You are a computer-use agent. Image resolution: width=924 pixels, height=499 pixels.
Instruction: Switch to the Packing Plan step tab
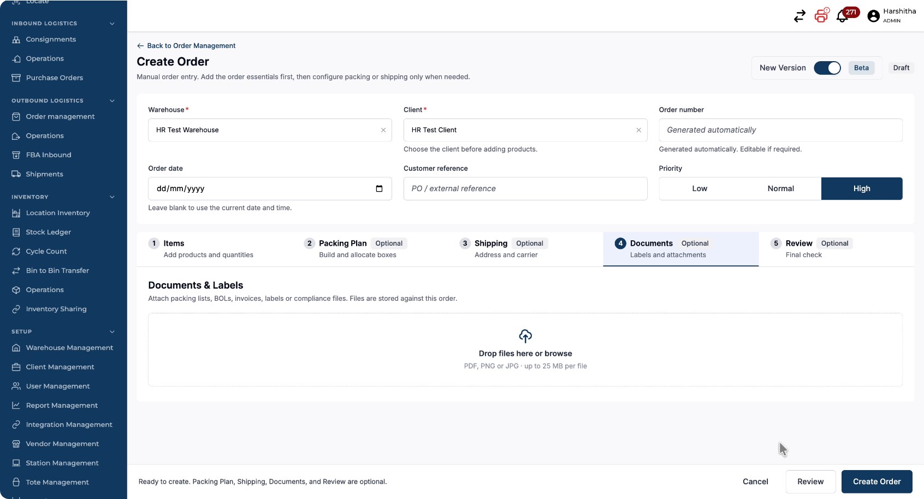click(x=370, y=249)
